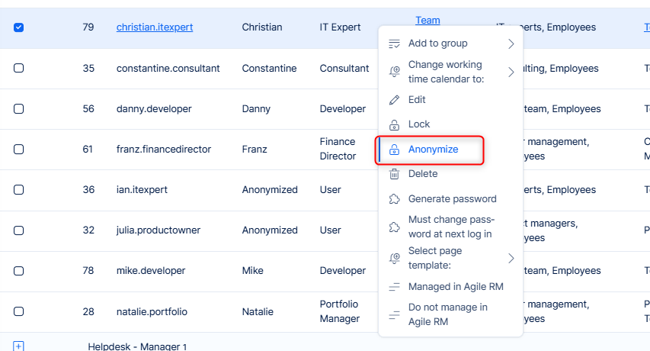
Task: Click the trash icon beside Delete
Action: coord(394,174)
